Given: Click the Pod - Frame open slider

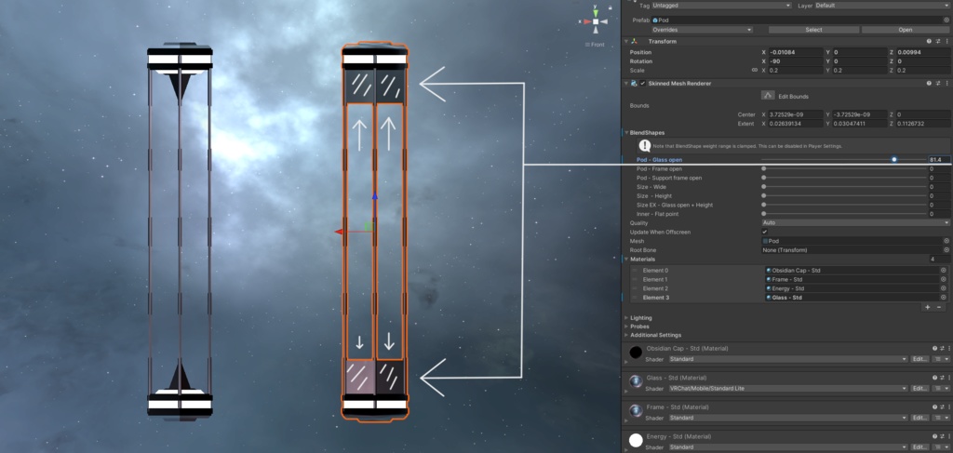Looking at the screenshot, I should point(843,168).
